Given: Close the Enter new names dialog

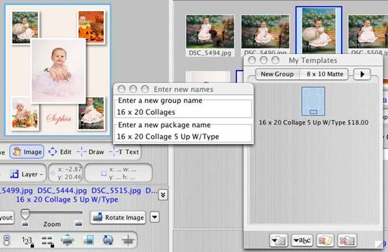Looking at the screenshot, I should tap(121, 89).
